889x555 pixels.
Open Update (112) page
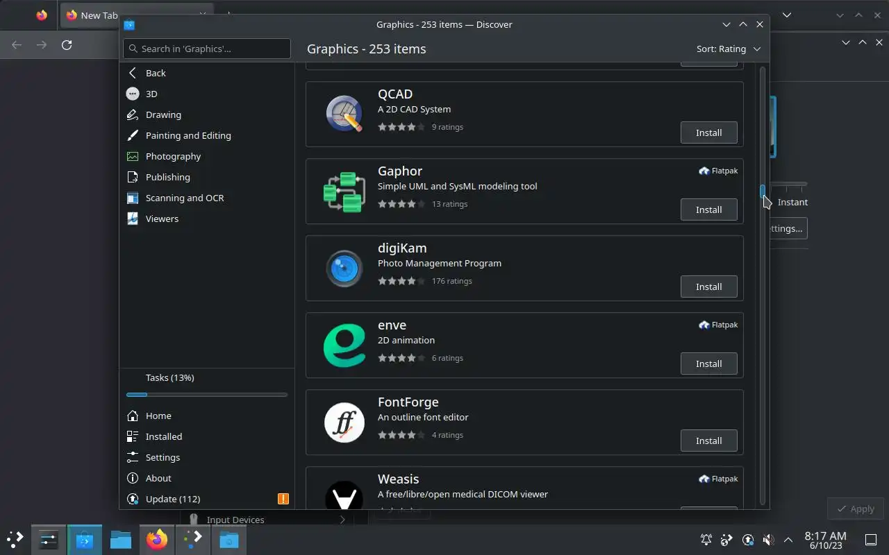coord(207,499)
